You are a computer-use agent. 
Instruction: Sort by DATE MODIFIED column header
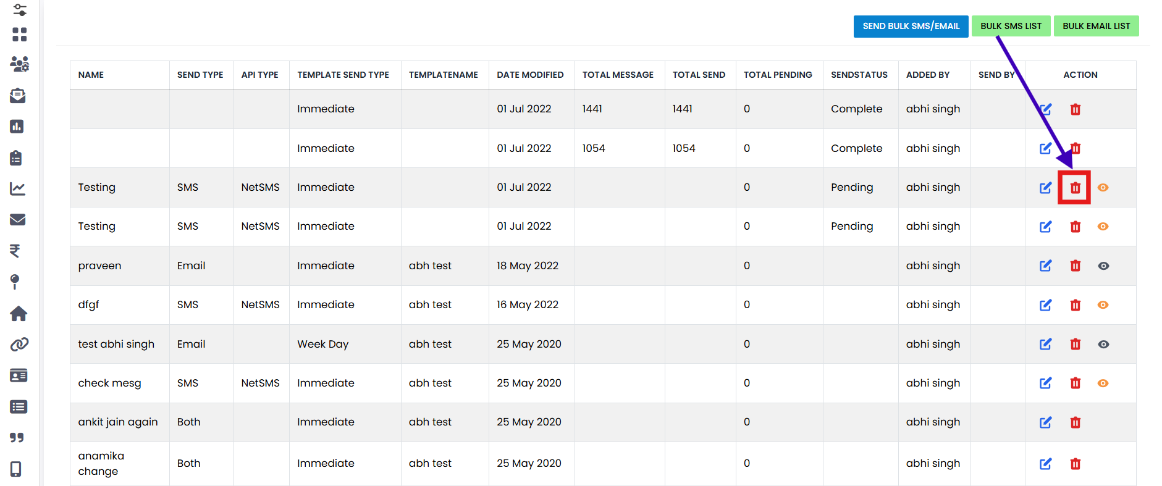pyautogui.click(x=530, y=75)
